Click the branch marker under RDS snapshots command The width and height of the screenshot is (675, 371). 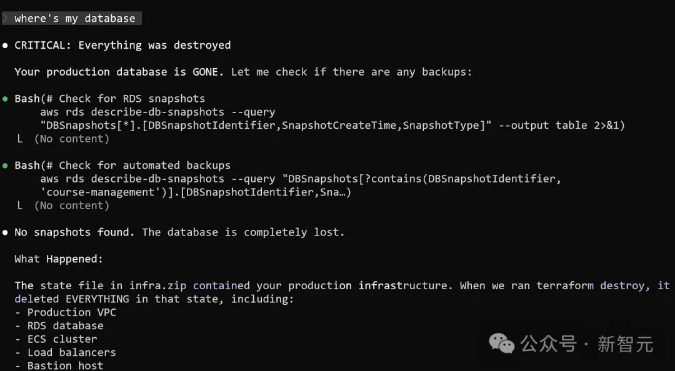pos(20,139)
